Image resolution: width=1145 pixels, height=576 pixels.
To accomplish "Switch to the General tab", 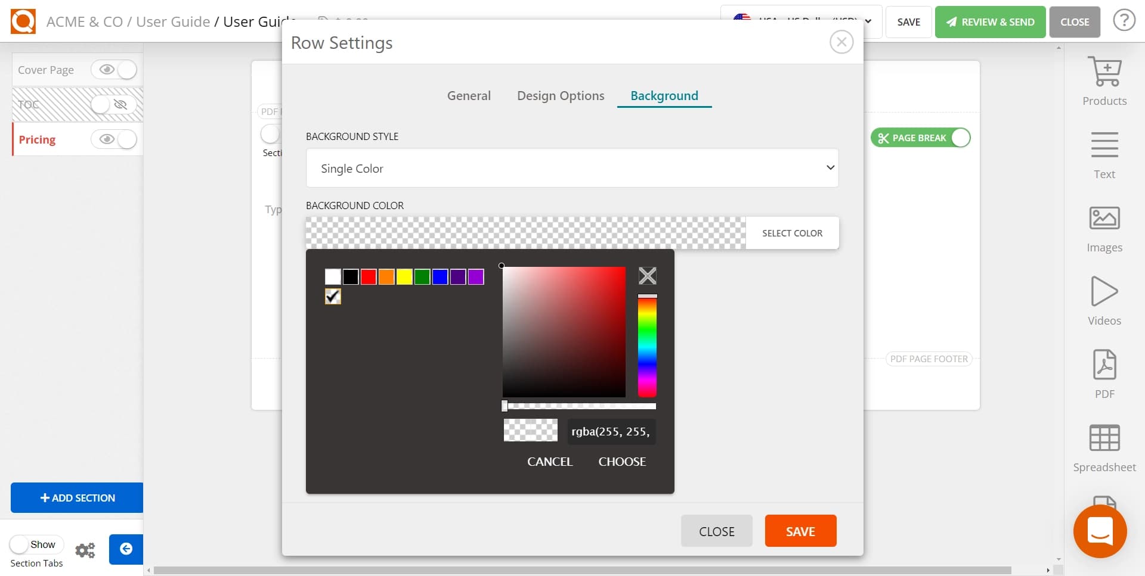I will [469, 96].
